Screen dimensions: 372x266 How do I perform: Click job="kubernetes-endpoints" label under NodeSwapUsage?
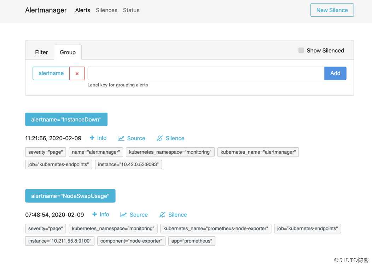308,229
